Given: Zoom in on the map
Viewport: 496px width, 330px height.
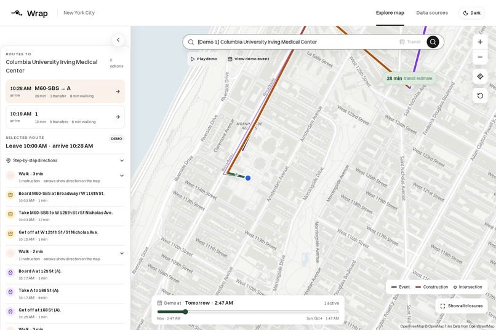Looking at the screenshot, I should (480, 42).
